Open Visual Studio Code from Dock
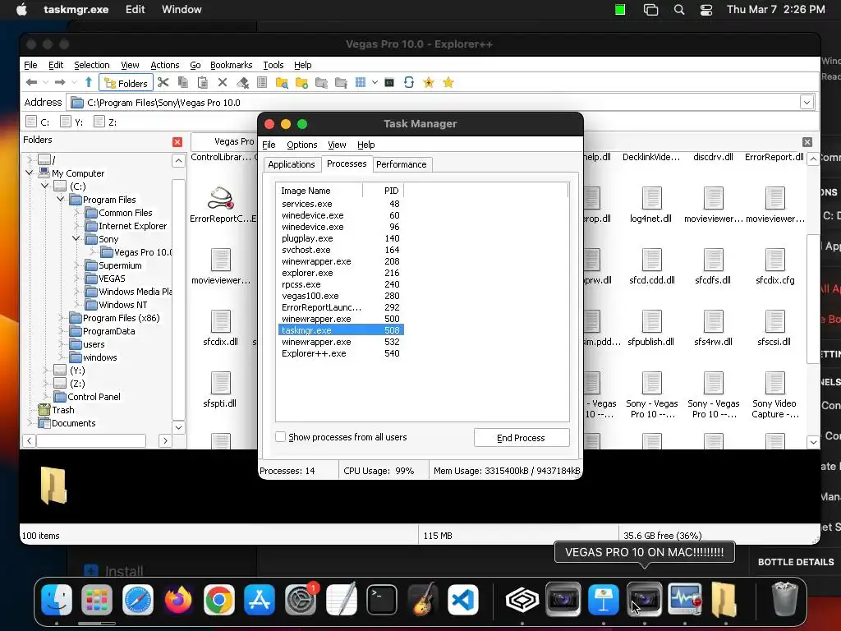841x631 pixels. pos(463,599)
